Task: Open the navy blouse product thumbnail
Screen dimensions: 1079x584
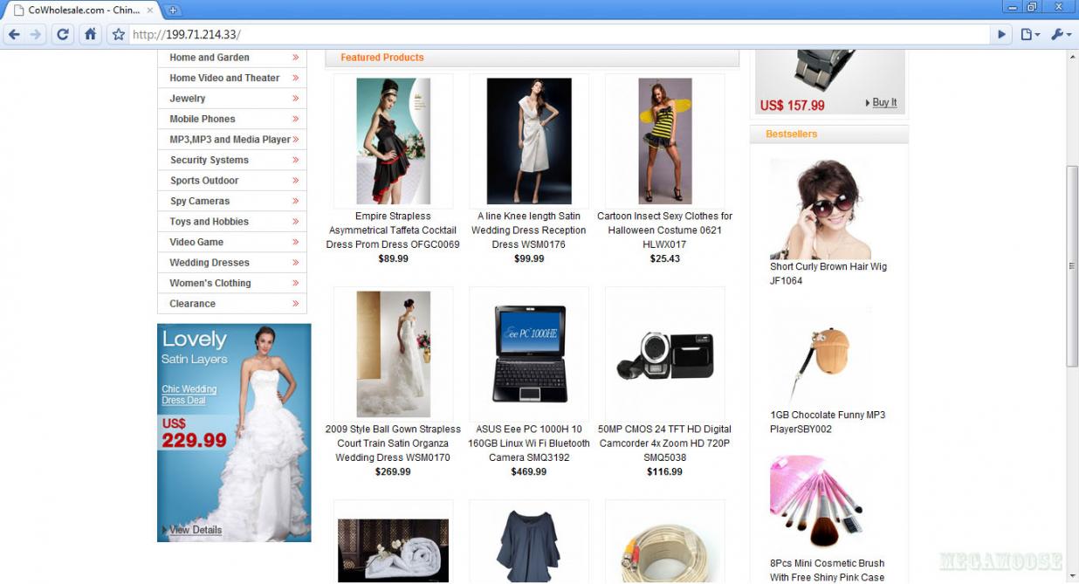Action: coord(529,546)
